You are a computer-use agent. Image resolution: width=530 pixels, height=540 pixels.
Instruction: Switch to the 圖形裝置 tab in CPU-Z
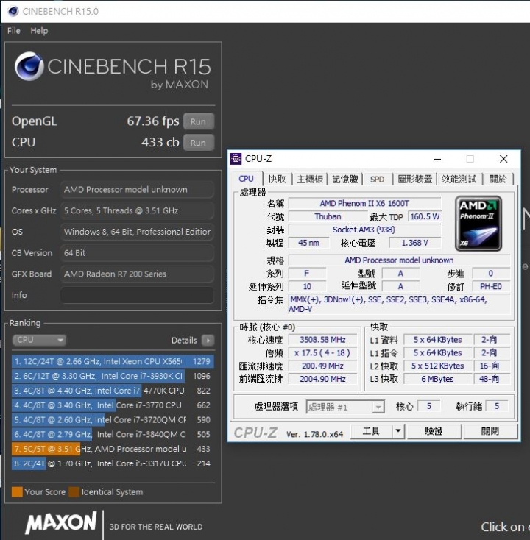[415, 179]
